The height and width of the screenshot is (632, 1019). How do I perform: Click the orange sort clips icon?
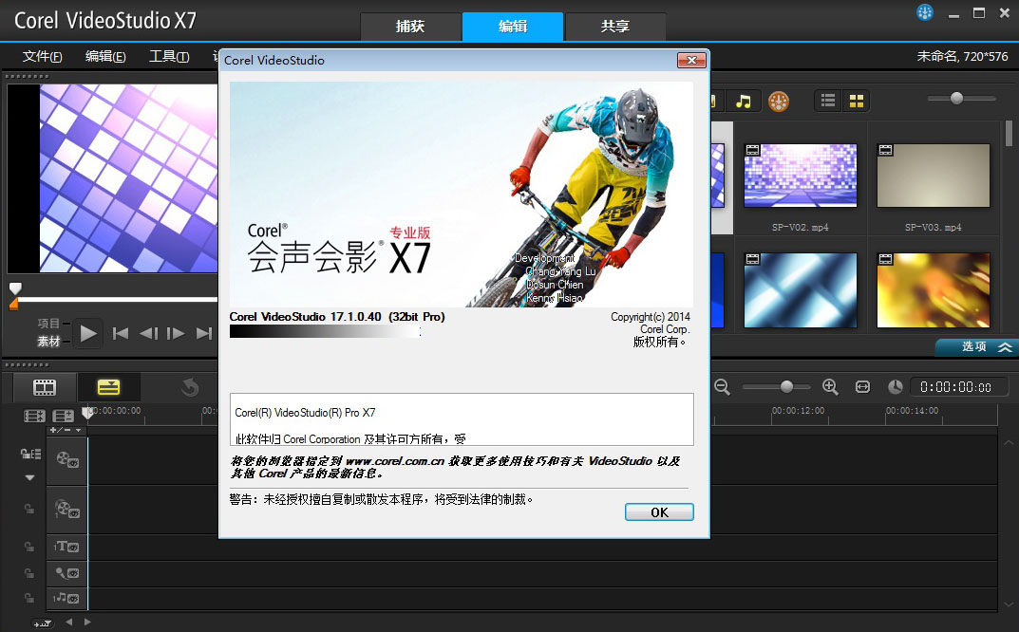(779, 102)
